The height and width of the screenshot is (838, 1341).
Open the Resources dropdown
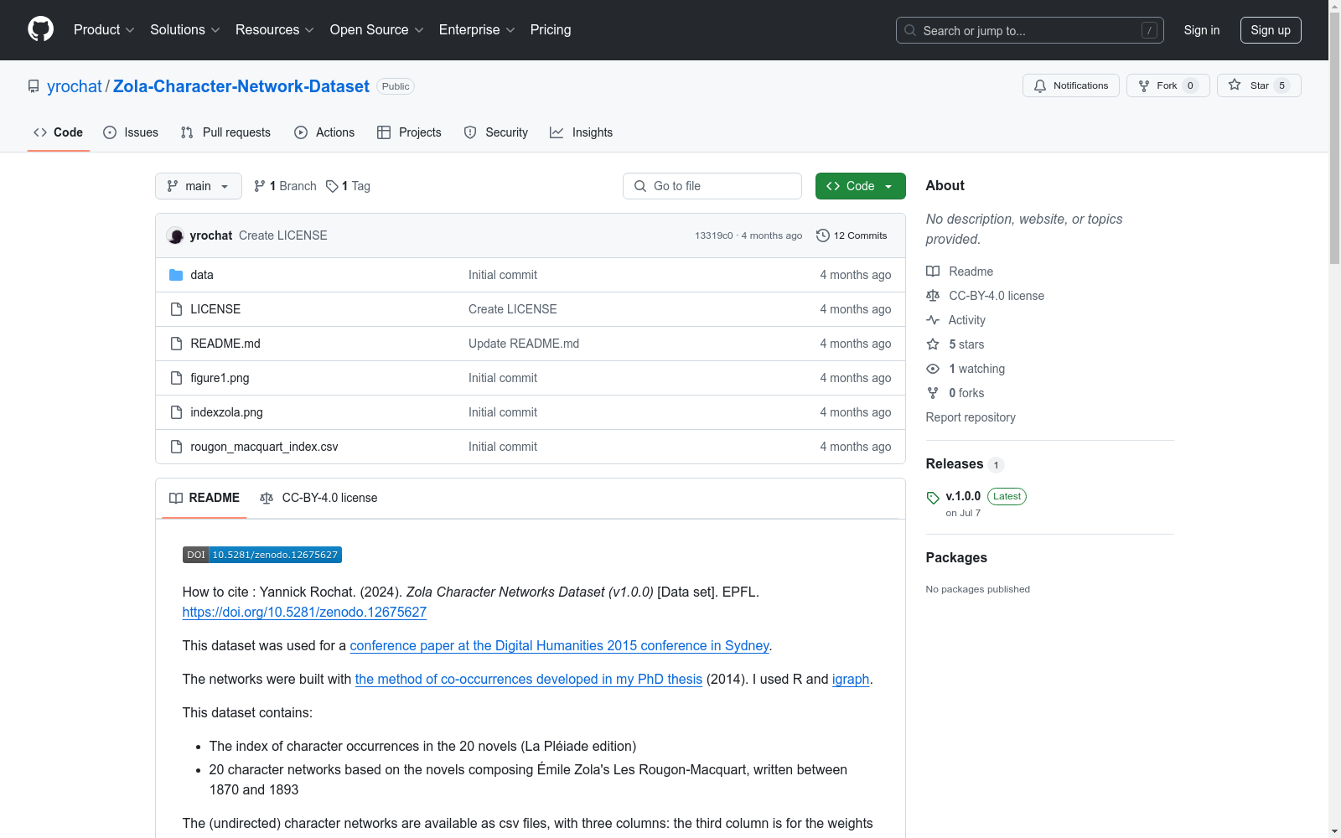tap(275, 30)
